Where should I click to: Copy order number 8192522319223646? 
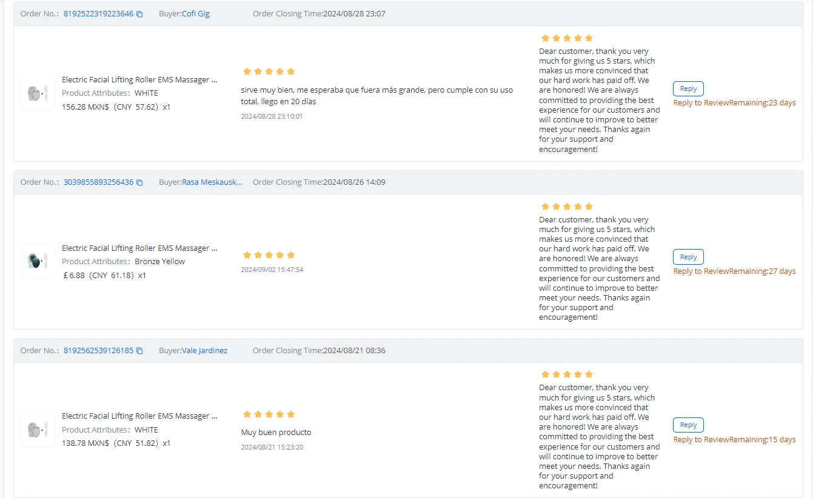click(x=139, y=14)
